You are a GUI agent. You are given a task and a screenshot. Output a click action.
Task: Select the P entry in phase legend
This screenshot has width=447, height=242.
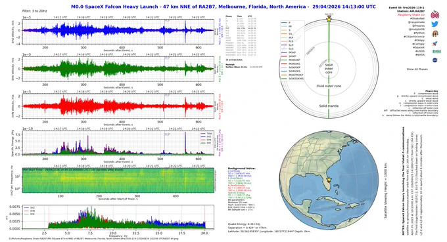pyautogui.click(x=286, y=22)
